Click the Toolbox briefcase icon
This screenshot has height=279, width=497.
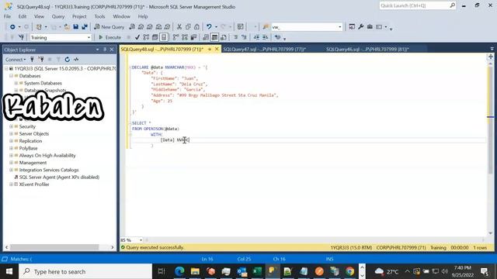(370, 27)
